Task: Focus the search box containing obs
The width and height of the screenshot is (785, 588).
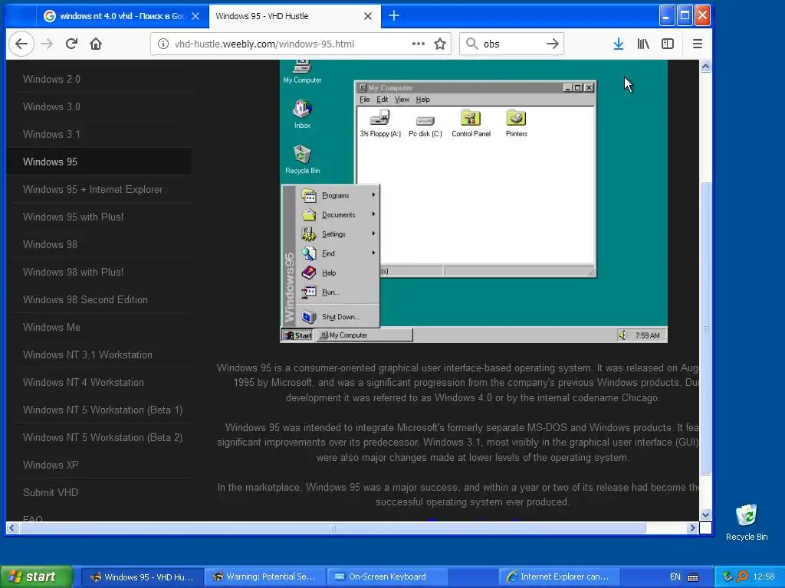Action: pyautogui.click(x=511, y=44)
